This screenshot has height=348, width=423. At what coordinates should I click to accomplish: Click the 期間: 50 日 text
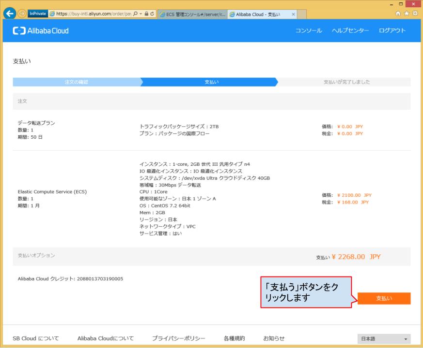30,137
